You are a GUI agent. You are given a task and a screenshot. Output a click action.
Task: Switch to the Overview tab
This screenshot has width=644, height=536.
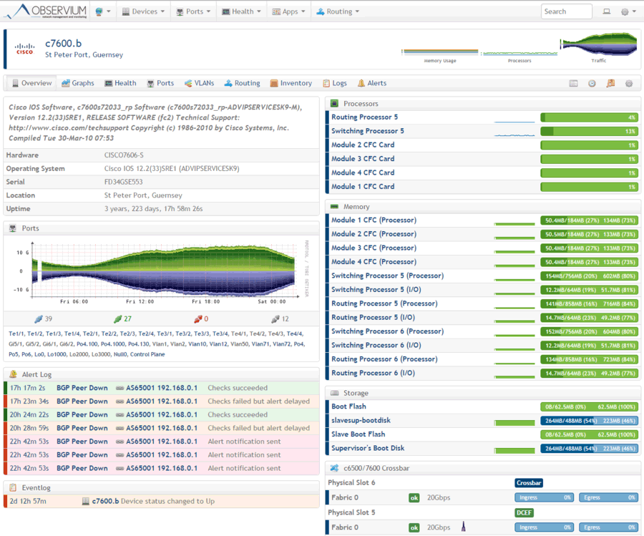[32, 83]
